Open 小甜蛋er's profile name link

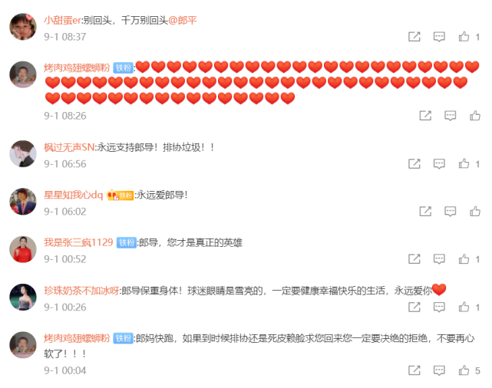pyautogui.click(x=62, y=21)
